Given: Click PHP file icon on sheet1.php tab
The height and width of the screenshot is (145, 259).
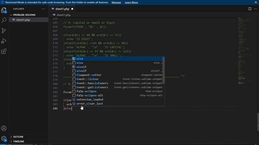Looking at the screenshot, I should tap(53, 9).
